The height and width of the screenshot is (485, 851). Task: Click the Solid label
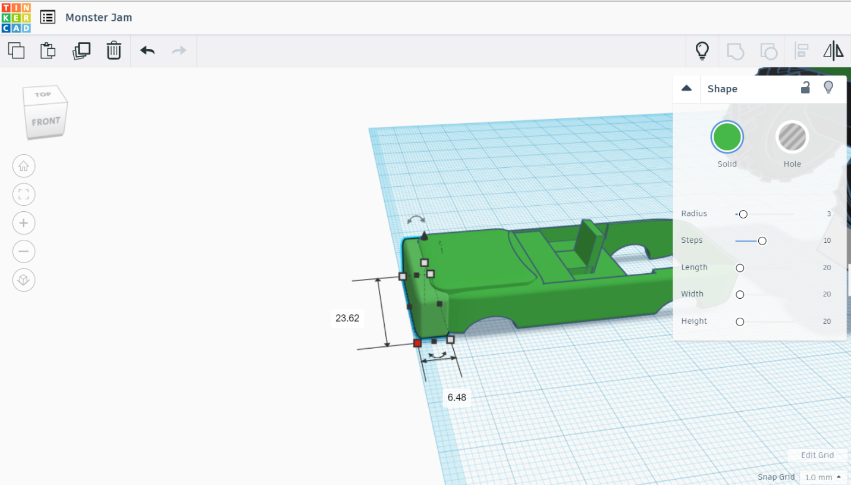[727, 164]
